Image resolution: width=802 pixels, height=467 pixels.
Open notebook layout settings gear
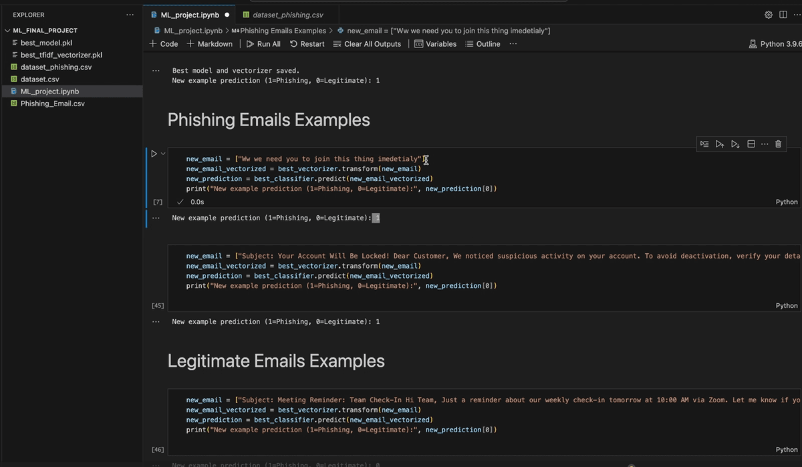pyautogui.click(x=768, y=14)
